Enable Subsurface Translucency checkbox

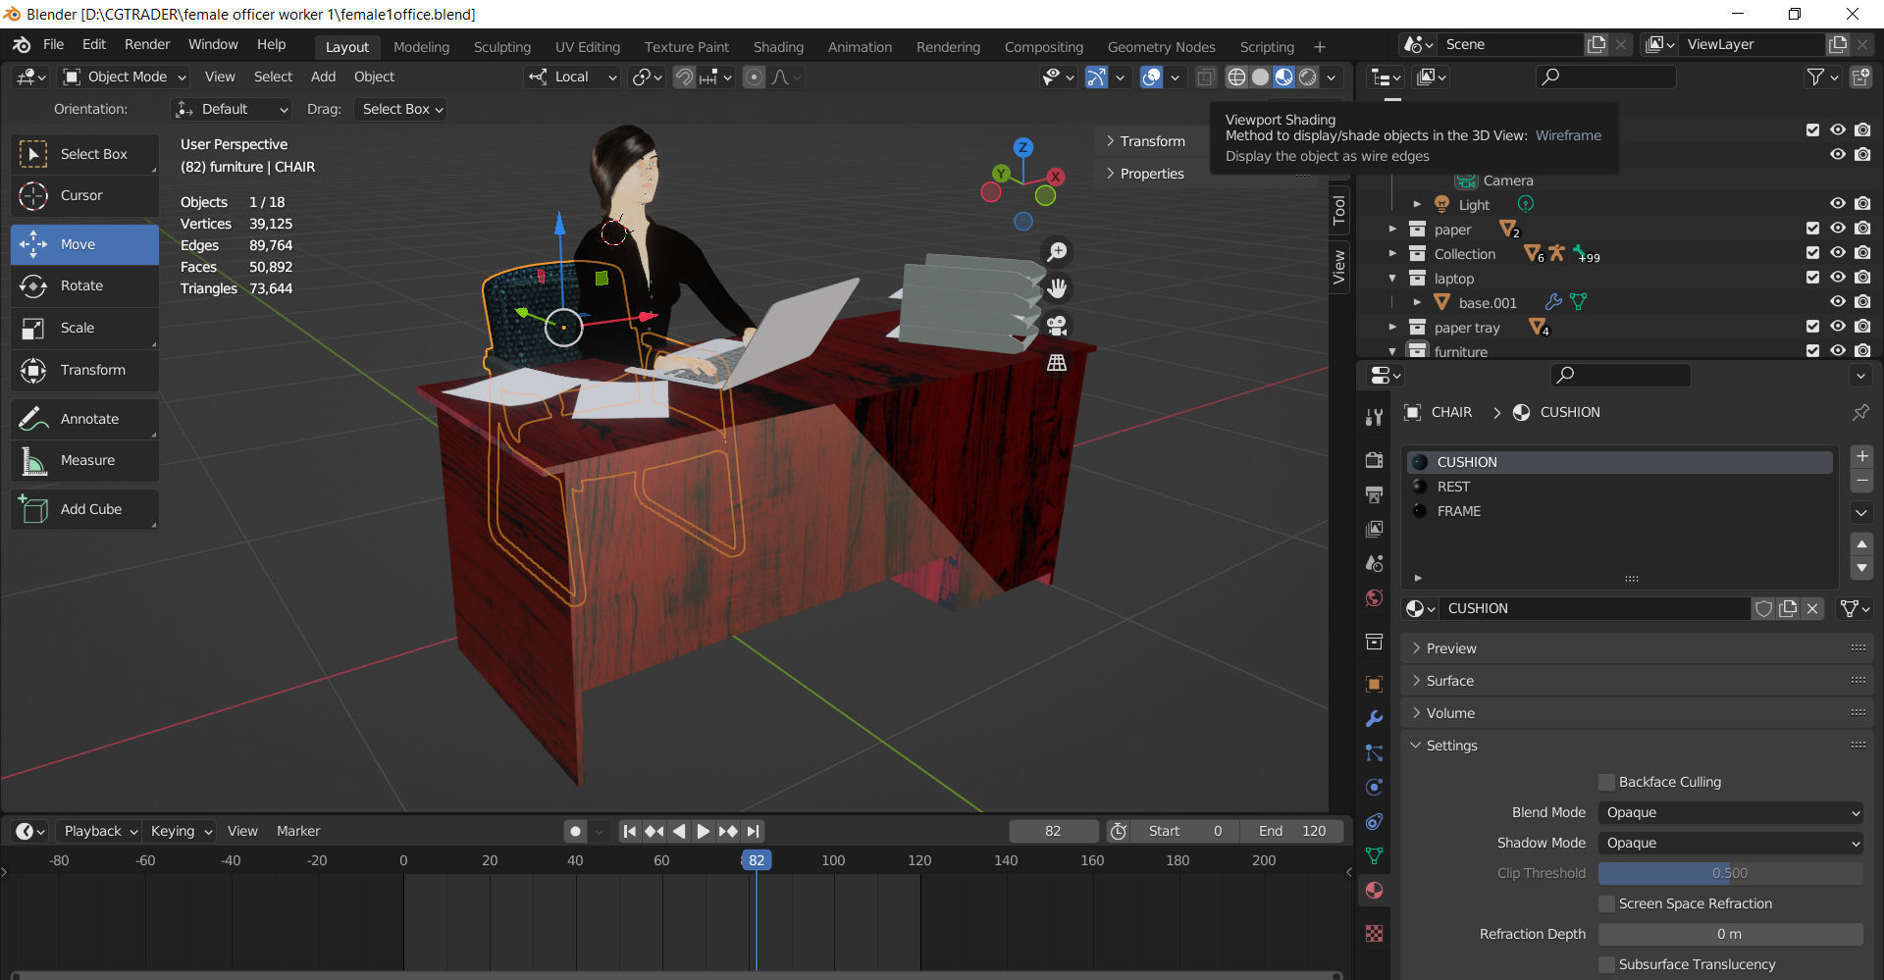click(x=1606, y=964)
